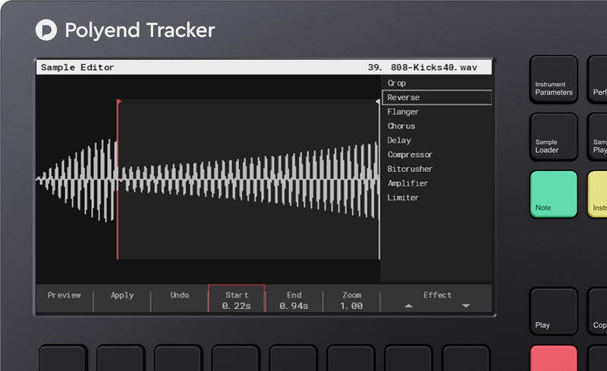
Task: Choose Flanger from the effect list
Action: pos(403,112)
